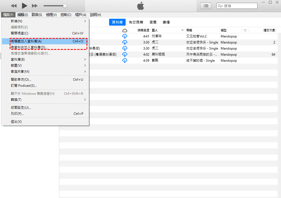Click cloud download icon for 莫叫姐姐 track
Screen dimensions: 281x198
pos(125,55)
